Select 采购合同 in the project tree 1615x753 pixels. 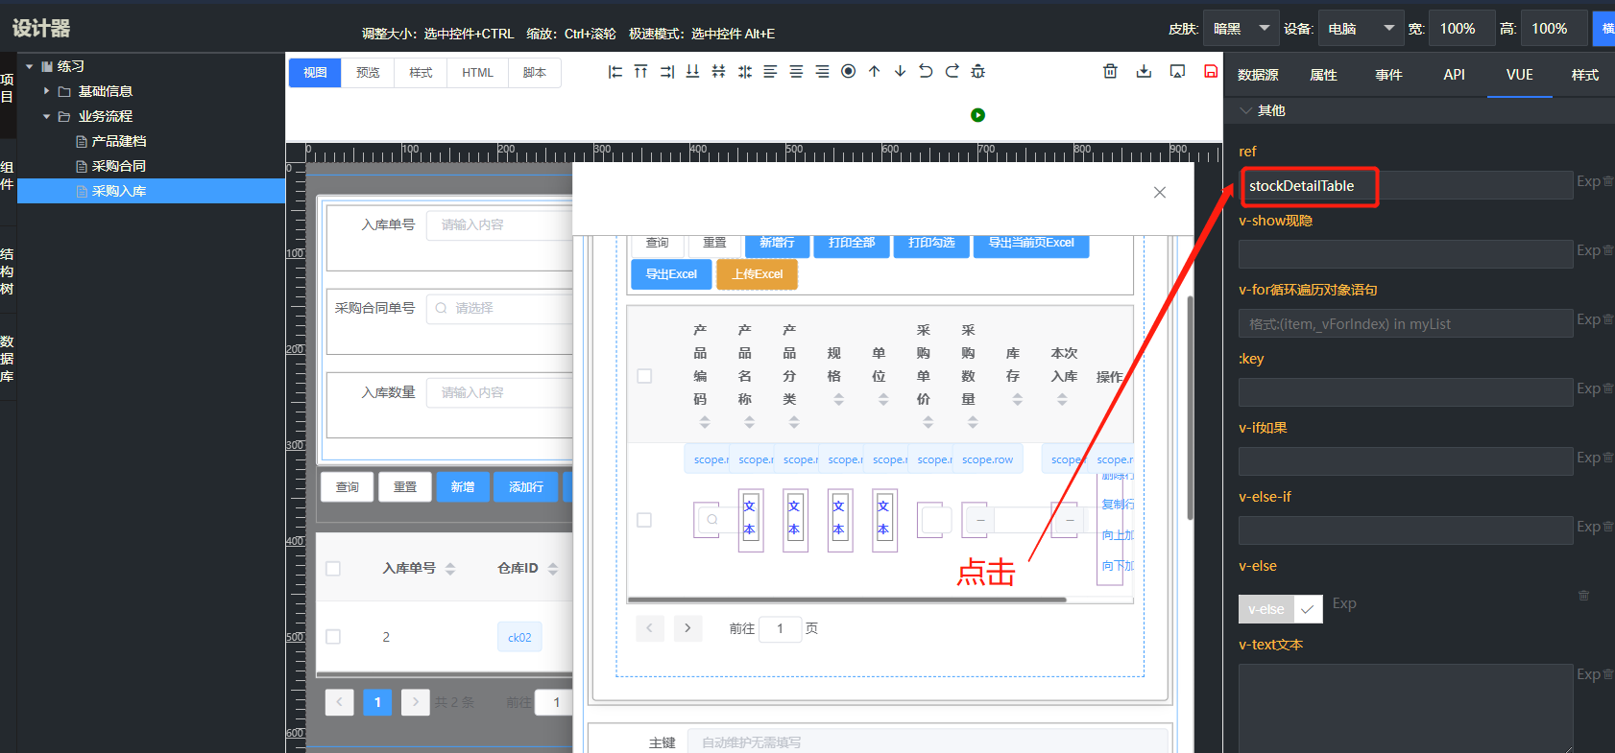pyautogui.click(x=118, y=166)
